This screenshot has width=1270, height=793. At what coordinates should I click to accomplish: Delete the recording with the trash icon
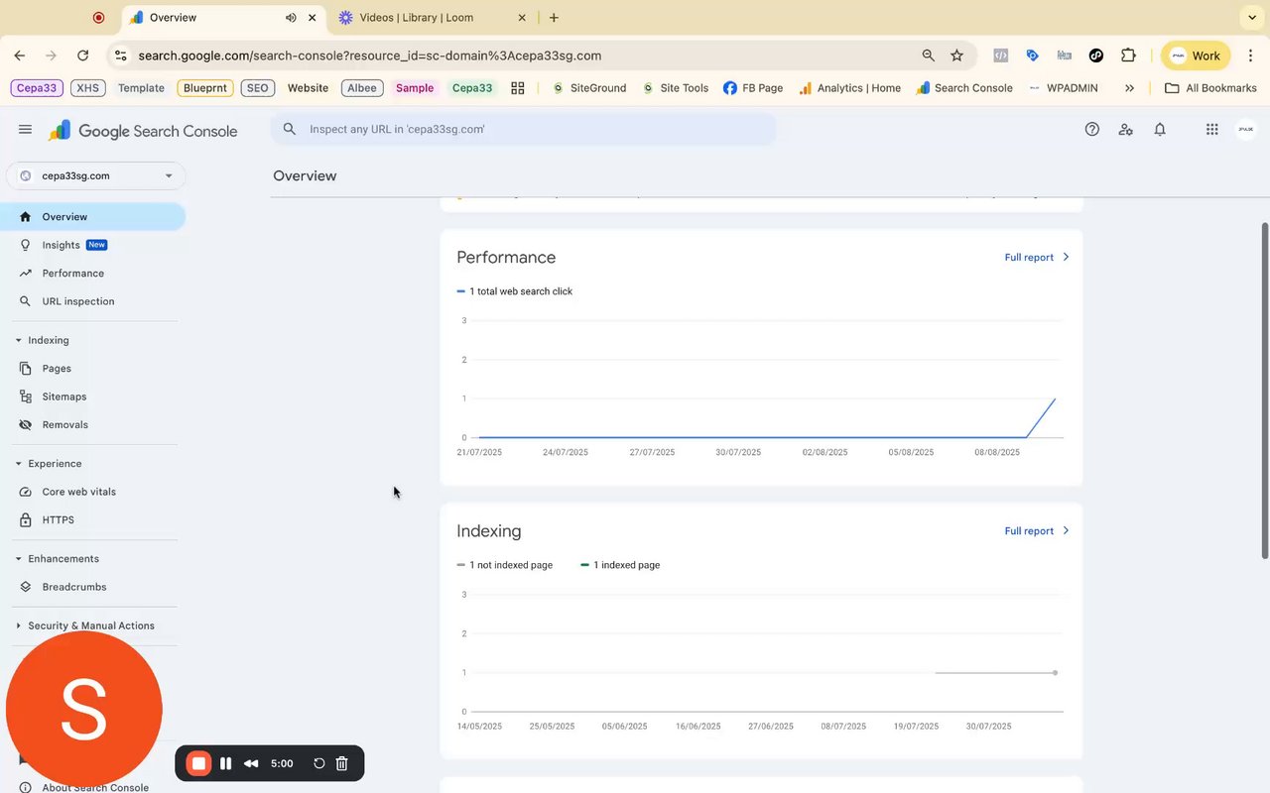click(341, 763)
